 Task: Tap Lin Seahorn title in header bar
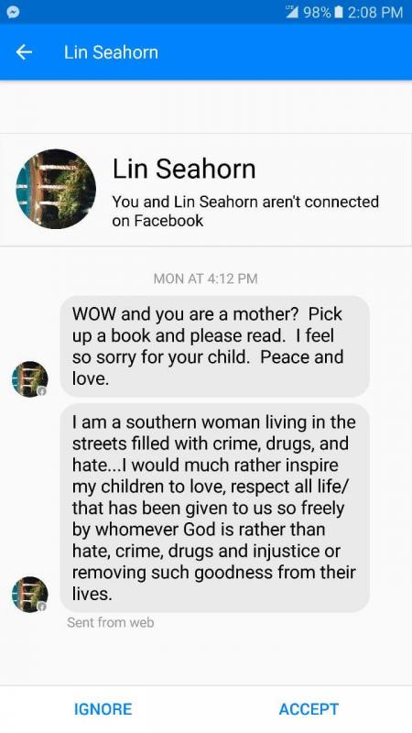pyautogui.click(x=111, y=52)
